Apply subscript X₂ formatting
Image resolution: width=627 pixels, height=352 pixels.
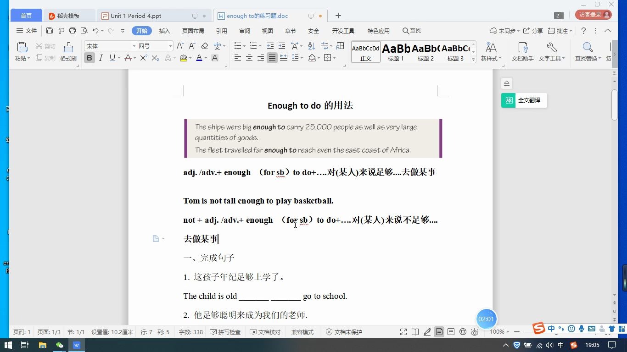click(x=156, y=58)
